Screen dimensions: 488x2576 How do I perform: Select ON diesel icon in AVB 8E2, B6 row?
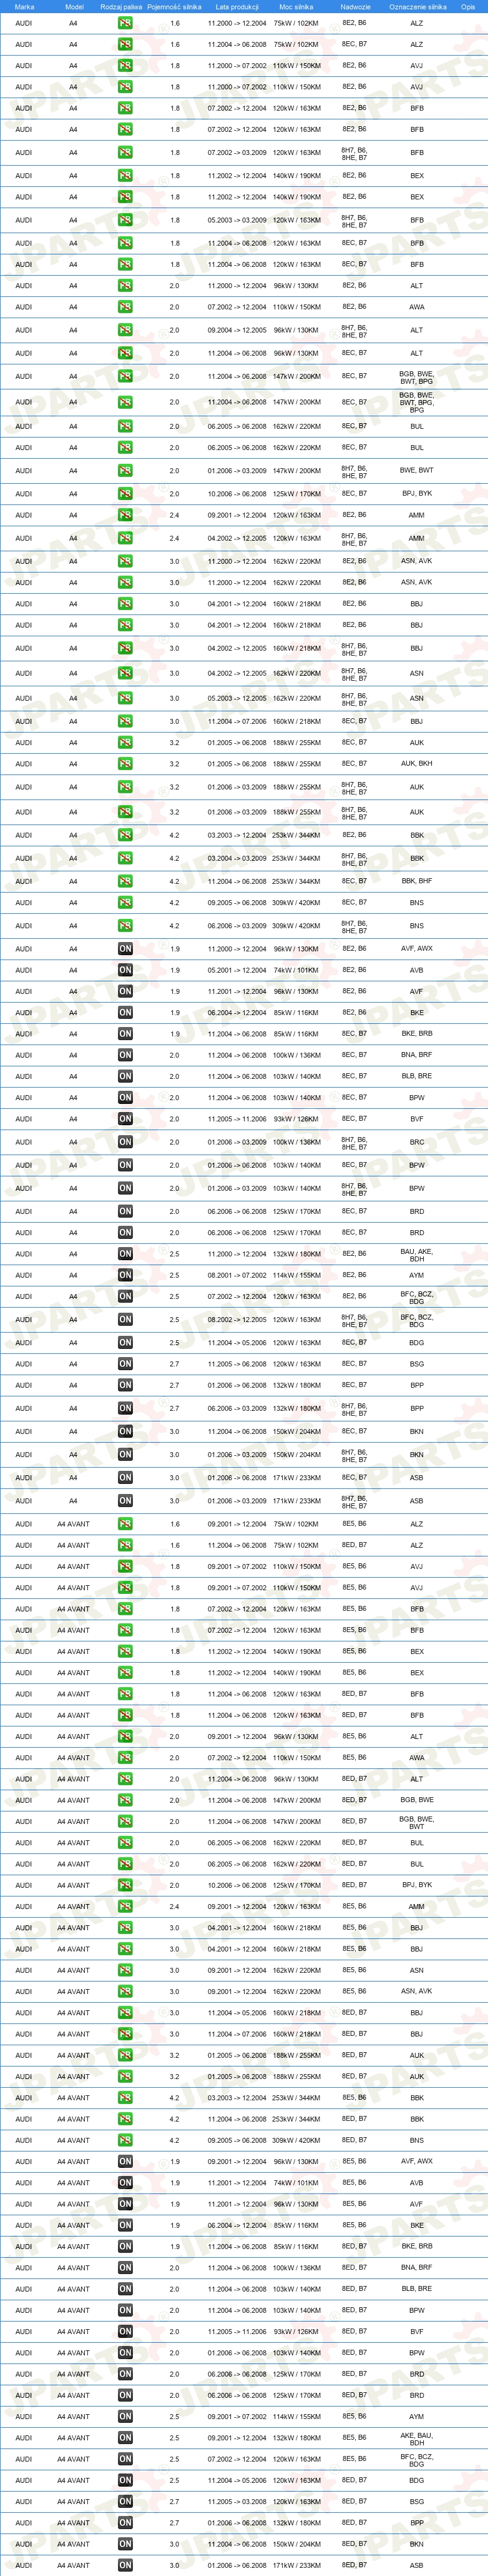click(x=125, y=970)
